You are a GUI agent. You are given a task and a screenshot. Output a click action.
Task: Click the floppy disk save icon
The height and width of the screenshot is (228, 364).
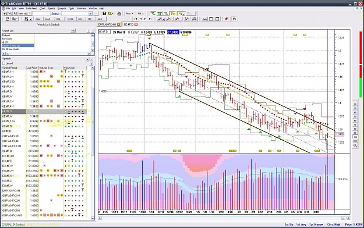tap(104, 13)
